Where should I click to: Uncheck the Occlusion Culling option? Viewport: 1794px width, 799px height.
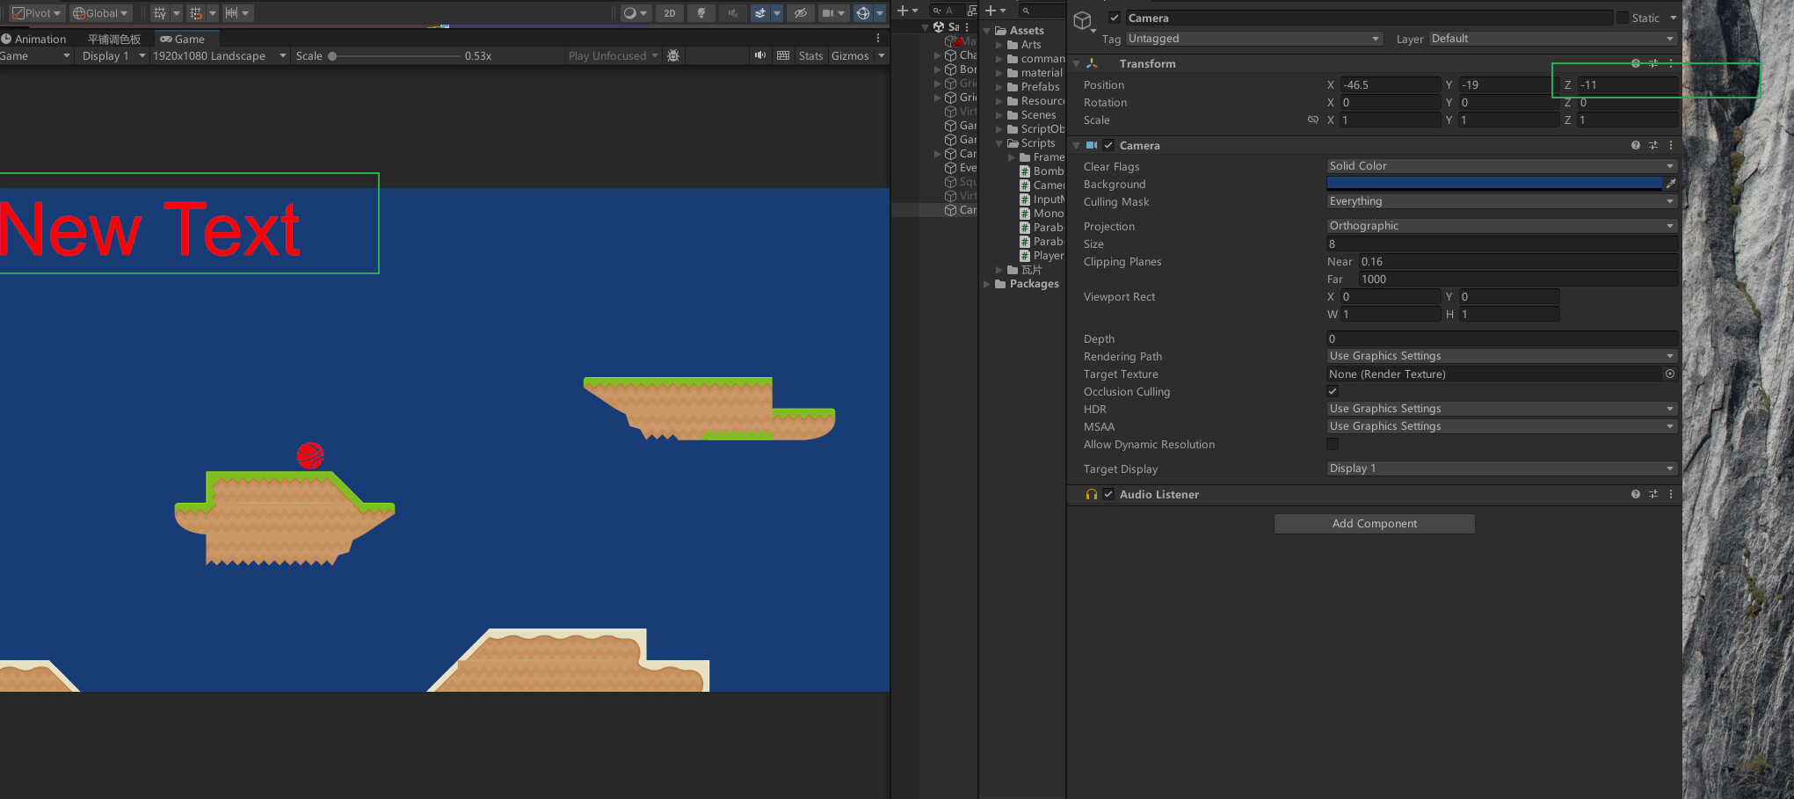(x=1333, y=391)
